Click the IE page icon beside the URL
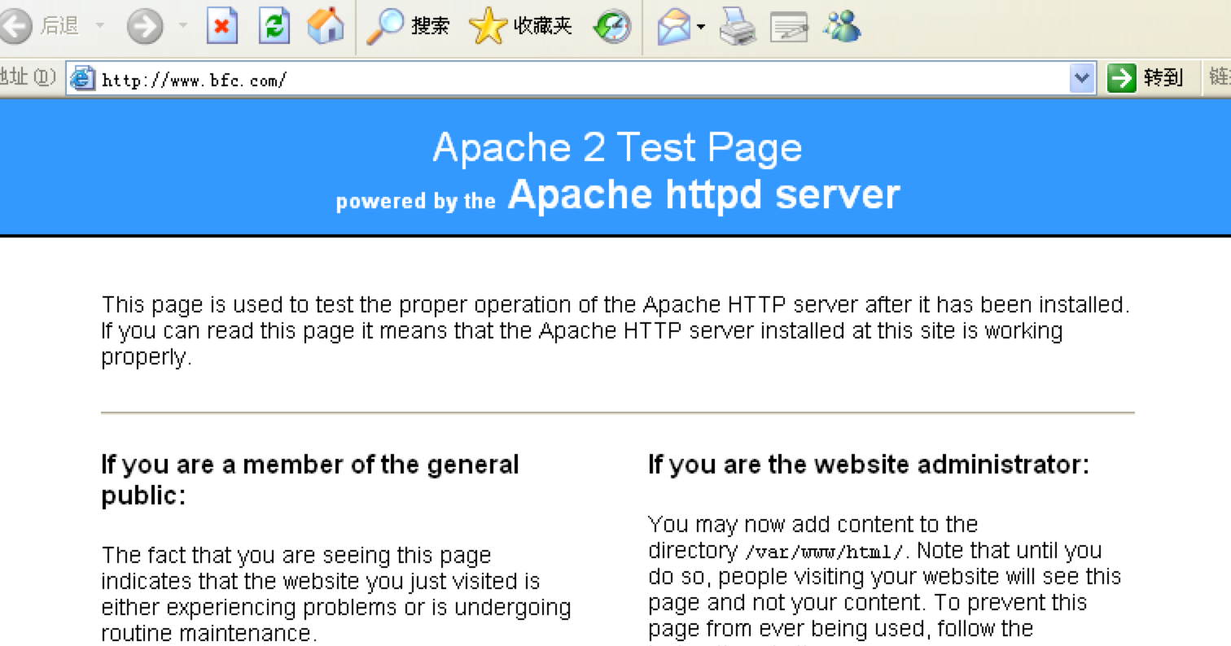The height and width of the screenshot is (646, 1231). [x=82, y=79]
